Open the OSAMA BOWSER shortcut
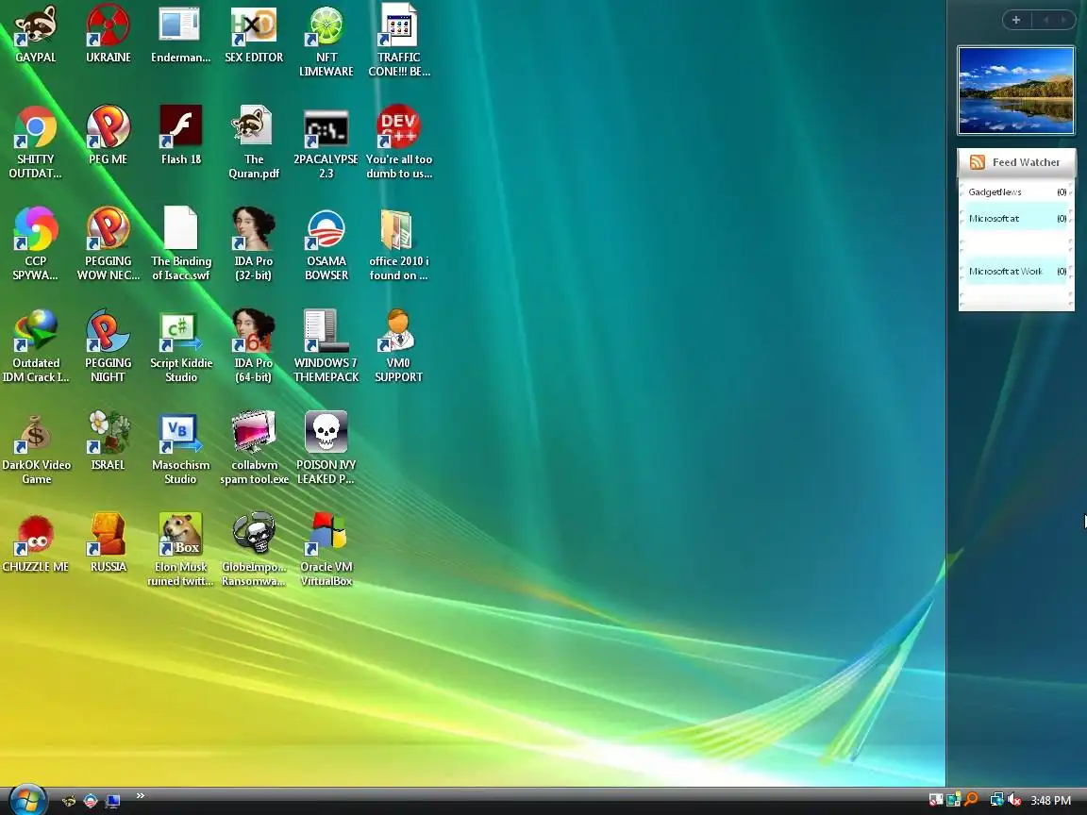The height and width of the screenshot is (815, 1087). (326, 244)
